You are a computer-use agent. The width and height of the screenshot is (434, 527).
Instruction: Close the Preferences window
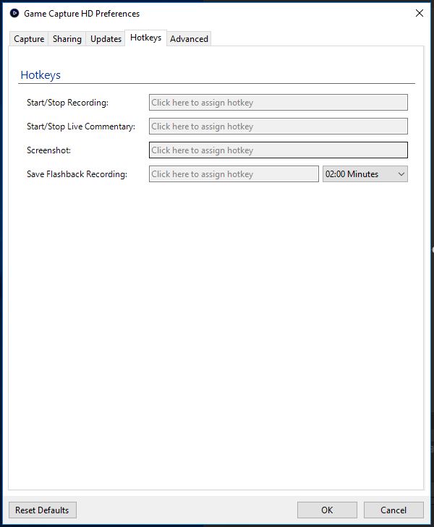click(419, 13)
